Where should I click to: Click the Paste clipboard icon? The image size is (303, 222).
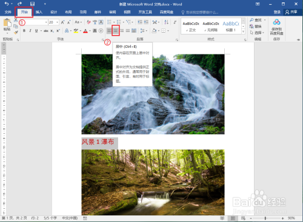(x=7, y=22)
